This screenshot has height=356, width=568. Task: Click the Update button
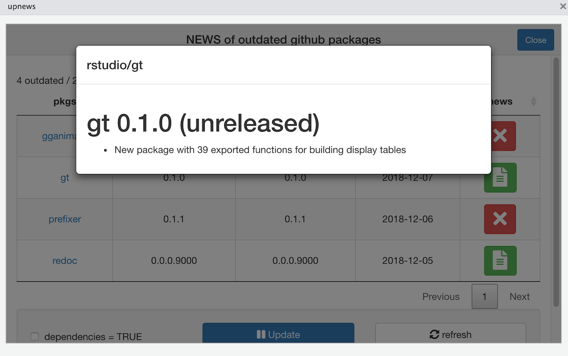(x=278, y=333)
